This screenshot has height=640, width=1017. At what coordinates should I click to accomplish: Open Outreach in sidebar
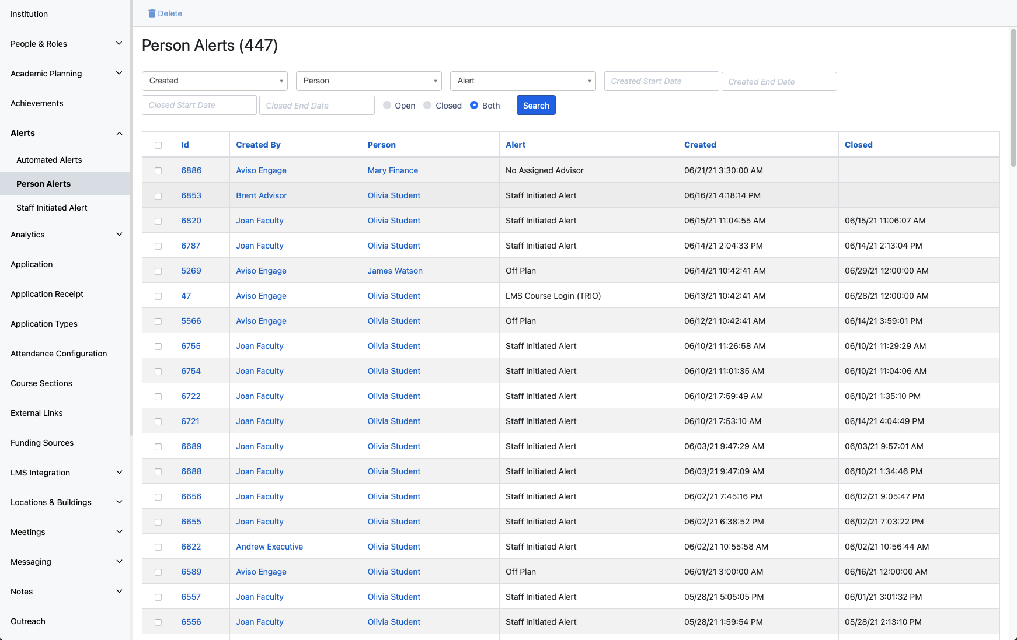pyautogui.click(x=28, y=621)
